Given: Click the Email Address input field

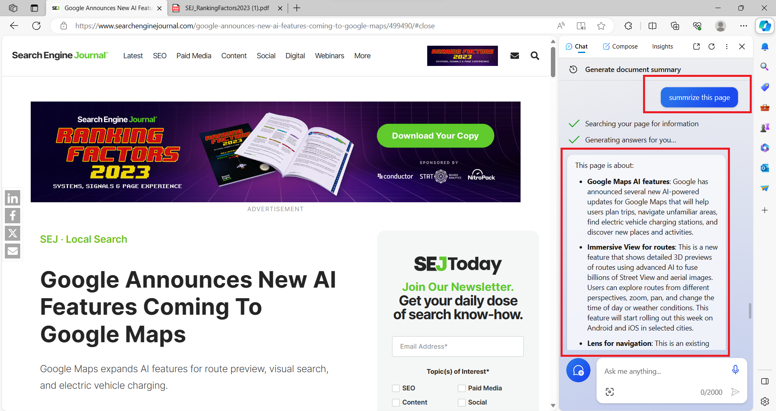Looking at the screenshot, I should 458,346.
